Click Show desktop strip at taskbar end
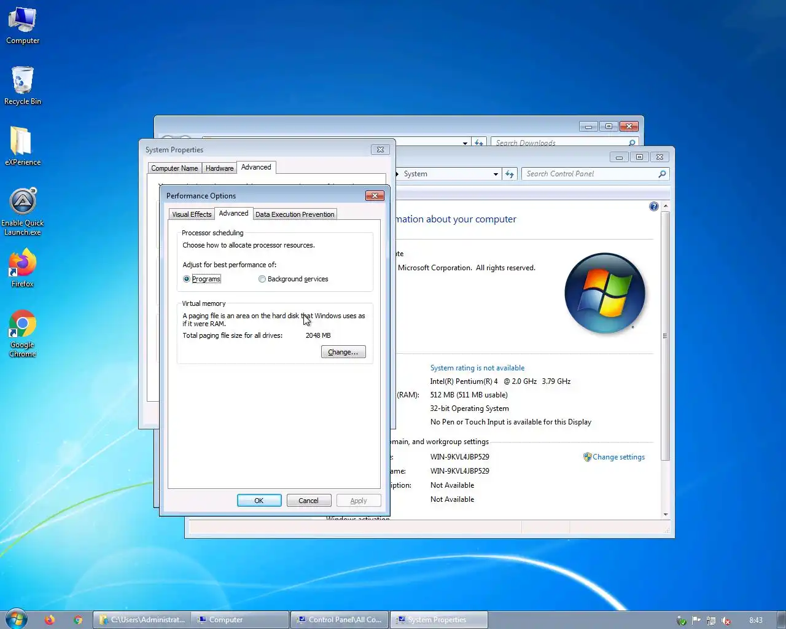The height and width of the screenshot is (629, 786). click(x=781, y=620)
